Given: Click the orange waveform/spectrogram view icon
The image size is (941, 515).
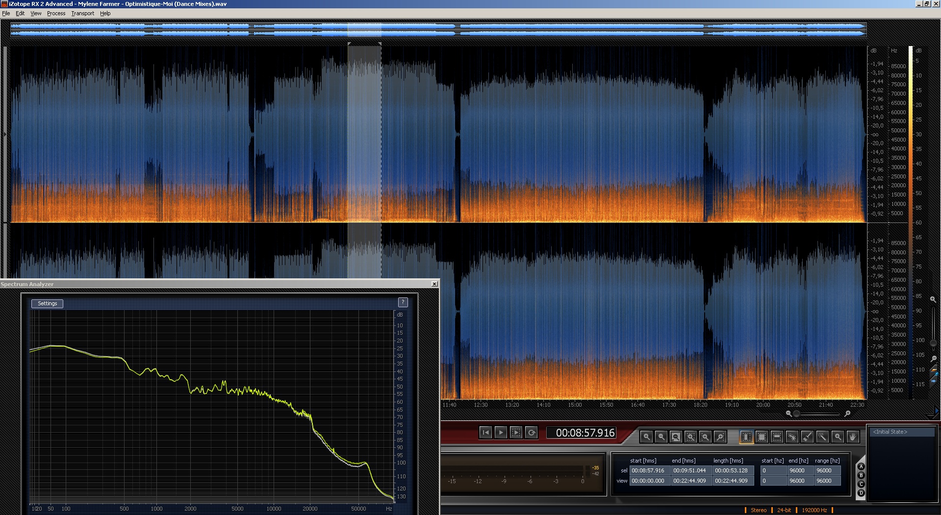Looking at the screenshot, I should coord(933,370).
